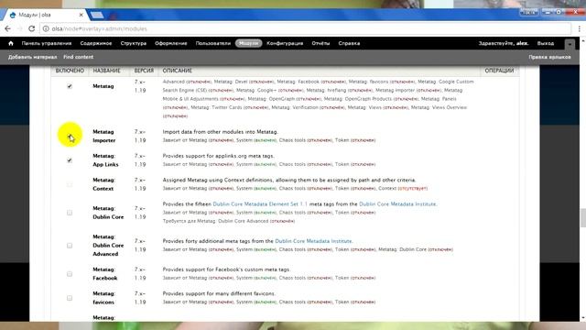586x330 pixels.
Task: Open the browser menu (three dots)
Action: pyautogui.click(x=580, y=28)
